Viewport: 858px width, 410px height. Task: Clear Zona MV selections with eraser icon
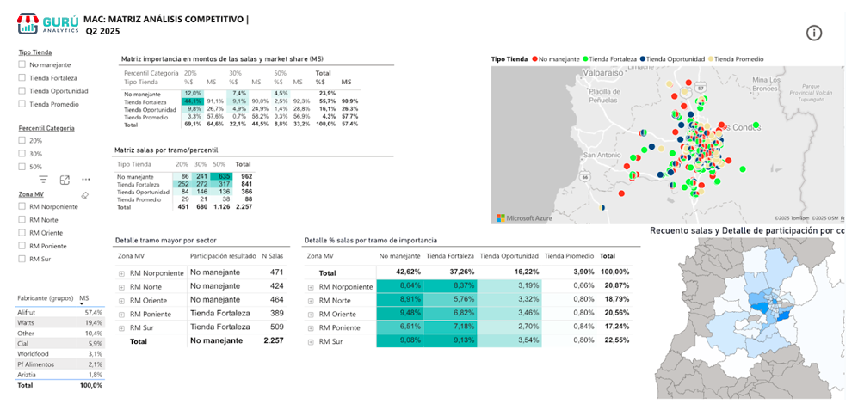[x=84, y=195]
